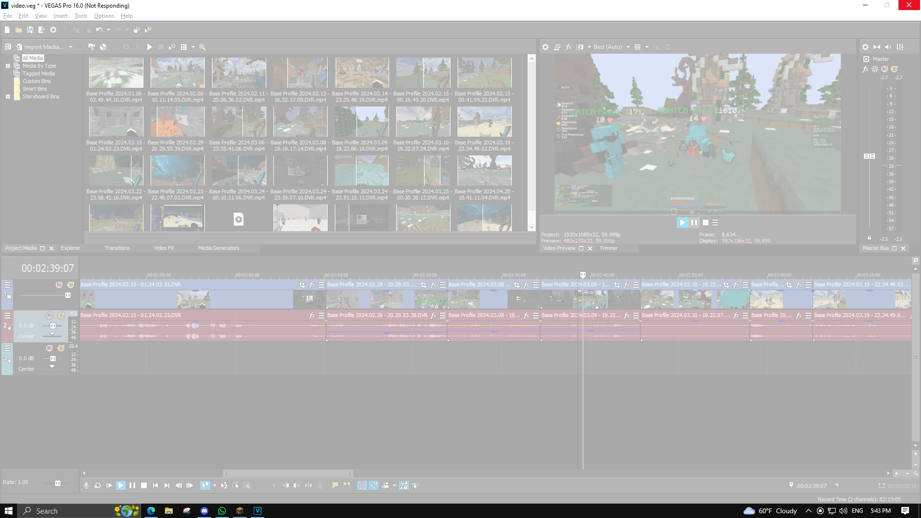Expand the Media By Type tree node

(x=8, y=66)
